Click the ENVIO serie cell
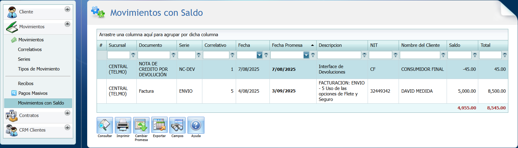This screenshot has height=148, width=518. tap(189, 91)
